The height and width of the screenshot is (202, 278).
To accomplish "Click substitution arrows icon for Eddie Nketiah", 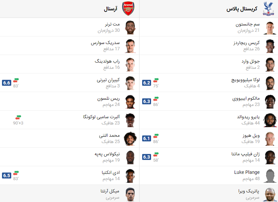I will pyautogui.click(x=16, y=173).
